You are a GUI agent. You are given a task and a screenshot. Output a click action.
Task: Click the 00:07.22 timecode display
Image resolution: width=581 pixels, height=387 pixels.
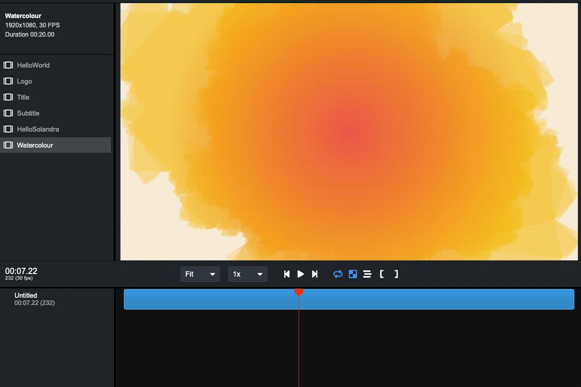pos(21,271)
